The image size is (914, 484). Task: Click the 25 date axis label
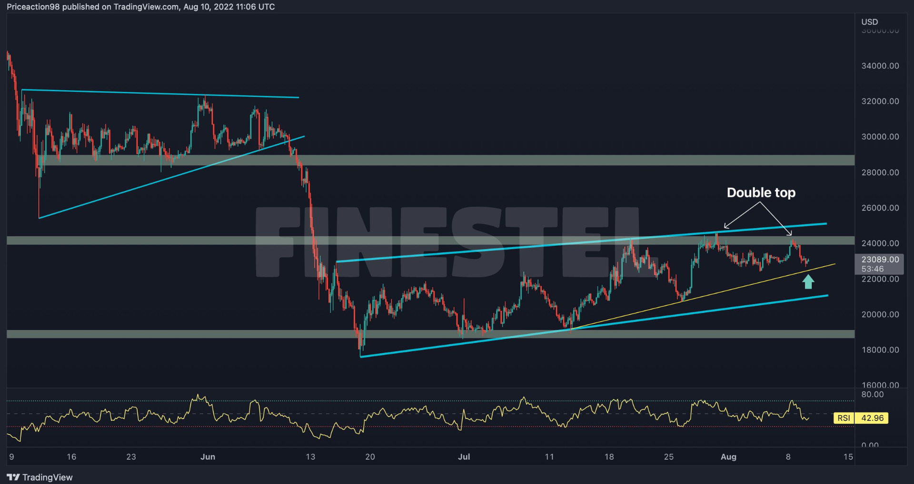669,457
